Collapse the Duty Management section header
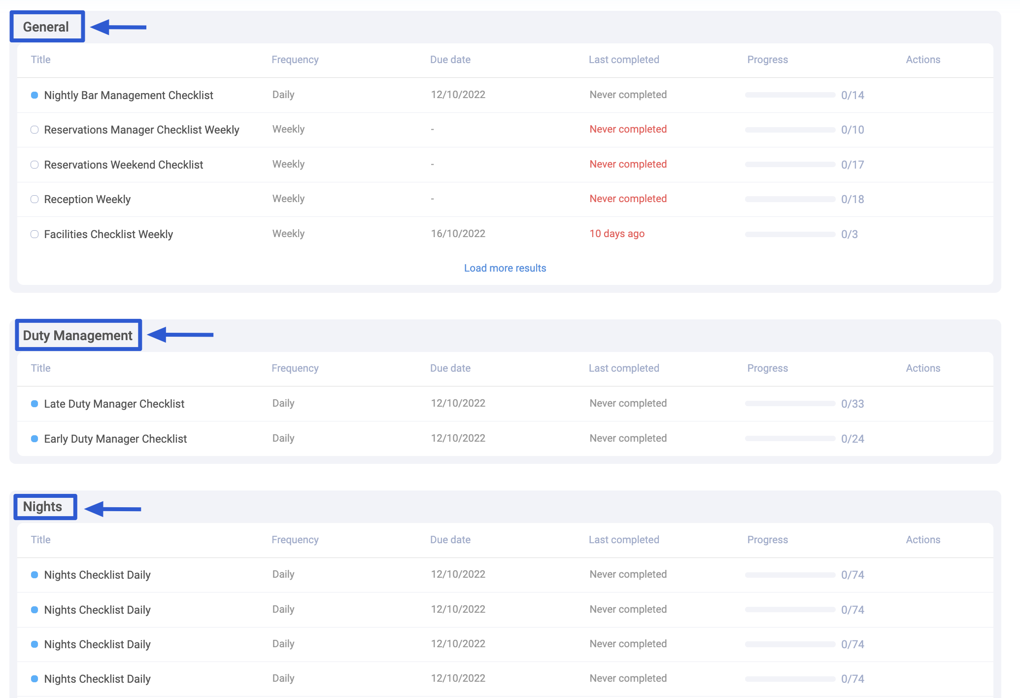Image resolution: width=1020 pixels, height=698 pixels. click(x=78, y=335)
